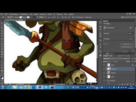The height and width of the screenshot is (102, 136).
Task: Click the Край маски button
Action: [x=127, y=44]
